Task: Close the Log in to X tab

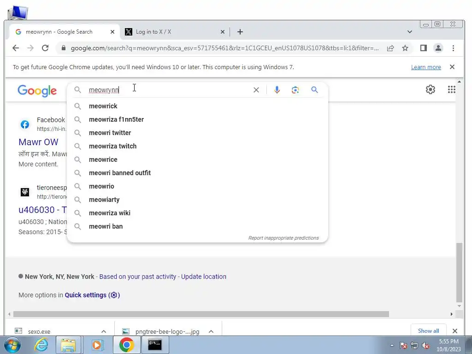Action: (x=223, y=32)
